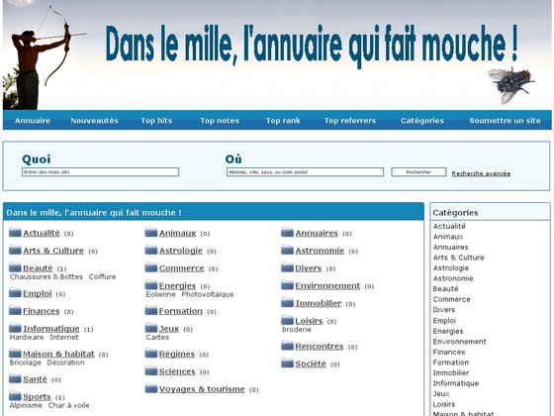554x416 pixels.
Task: Click the folder icon beside Annuaires
Action: [287, 233]
